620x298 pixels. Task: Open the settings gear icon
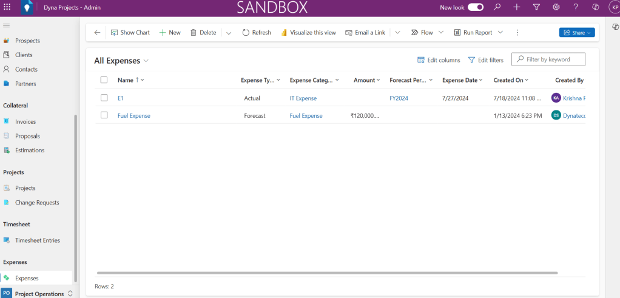tap(556, 7)
